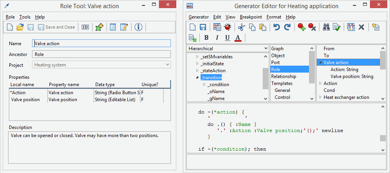The height and width of the screenshot is (173, 390).
Task: Save the generator with the floppy icon
Action: (x=203, y=27)
